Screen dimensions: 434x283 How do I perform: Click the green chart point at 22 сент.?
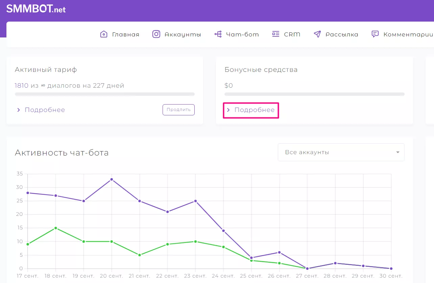[x=168, y=244]
